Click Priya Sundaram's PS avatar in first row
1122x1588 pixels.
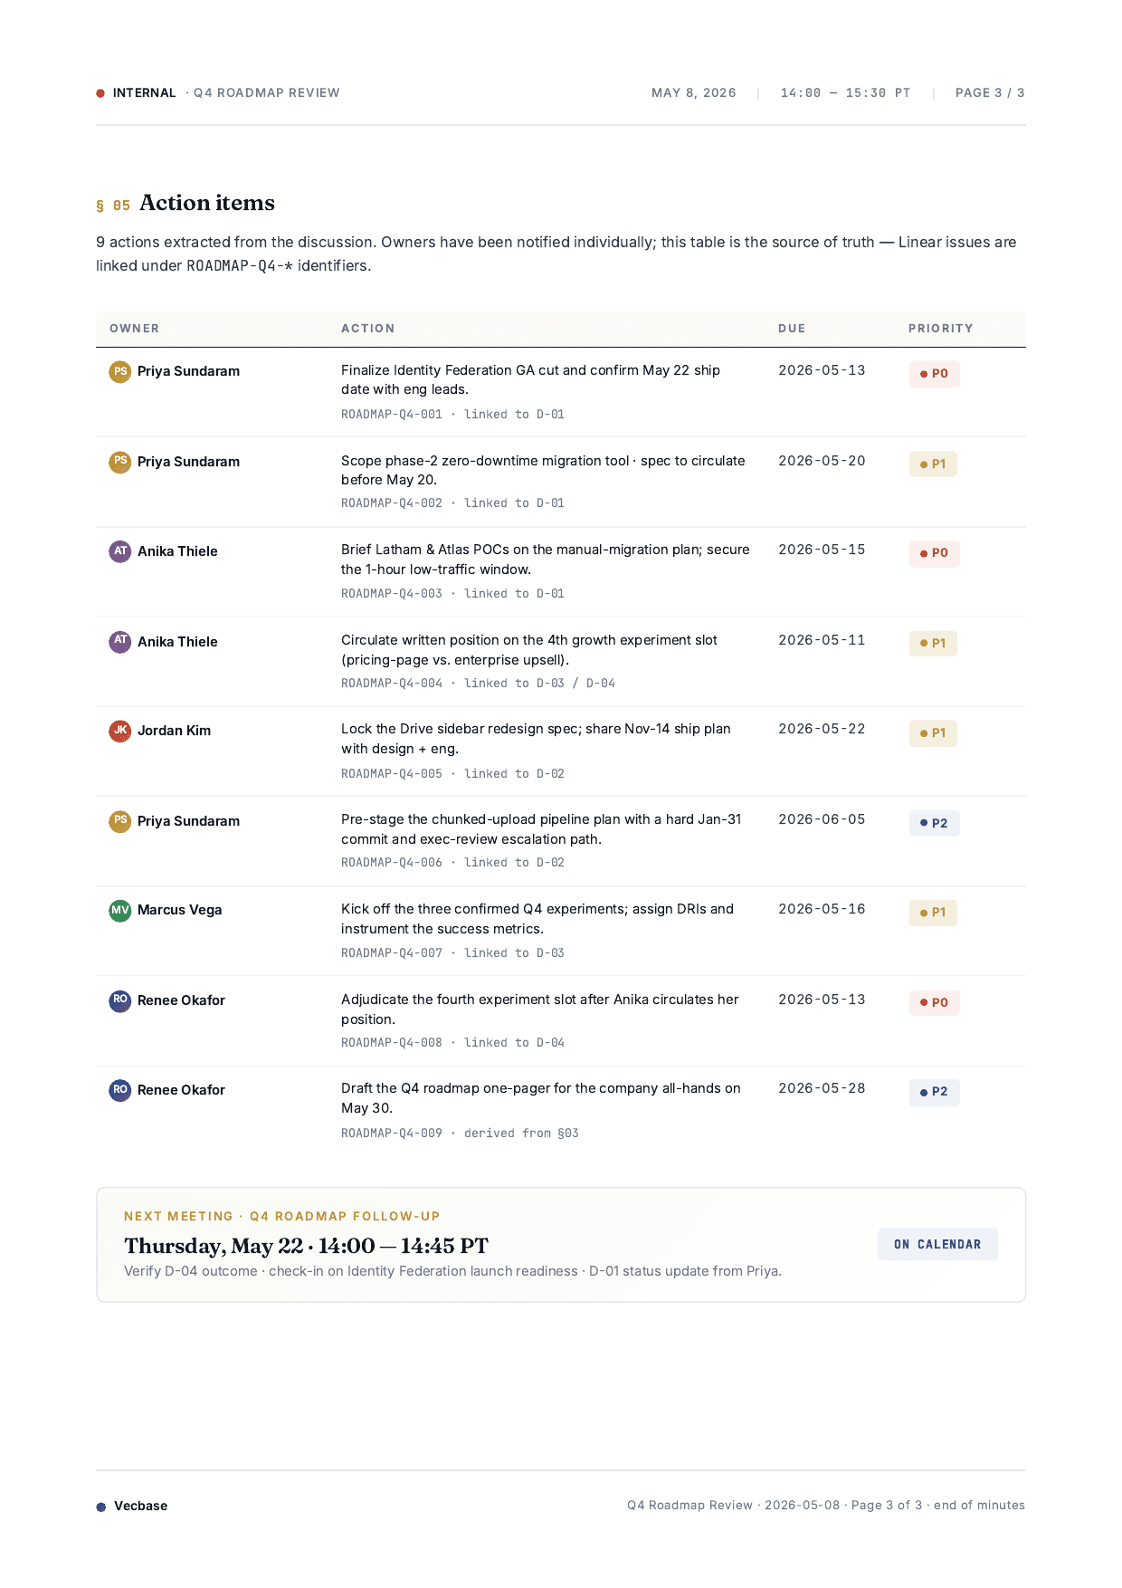pos(120,371)
